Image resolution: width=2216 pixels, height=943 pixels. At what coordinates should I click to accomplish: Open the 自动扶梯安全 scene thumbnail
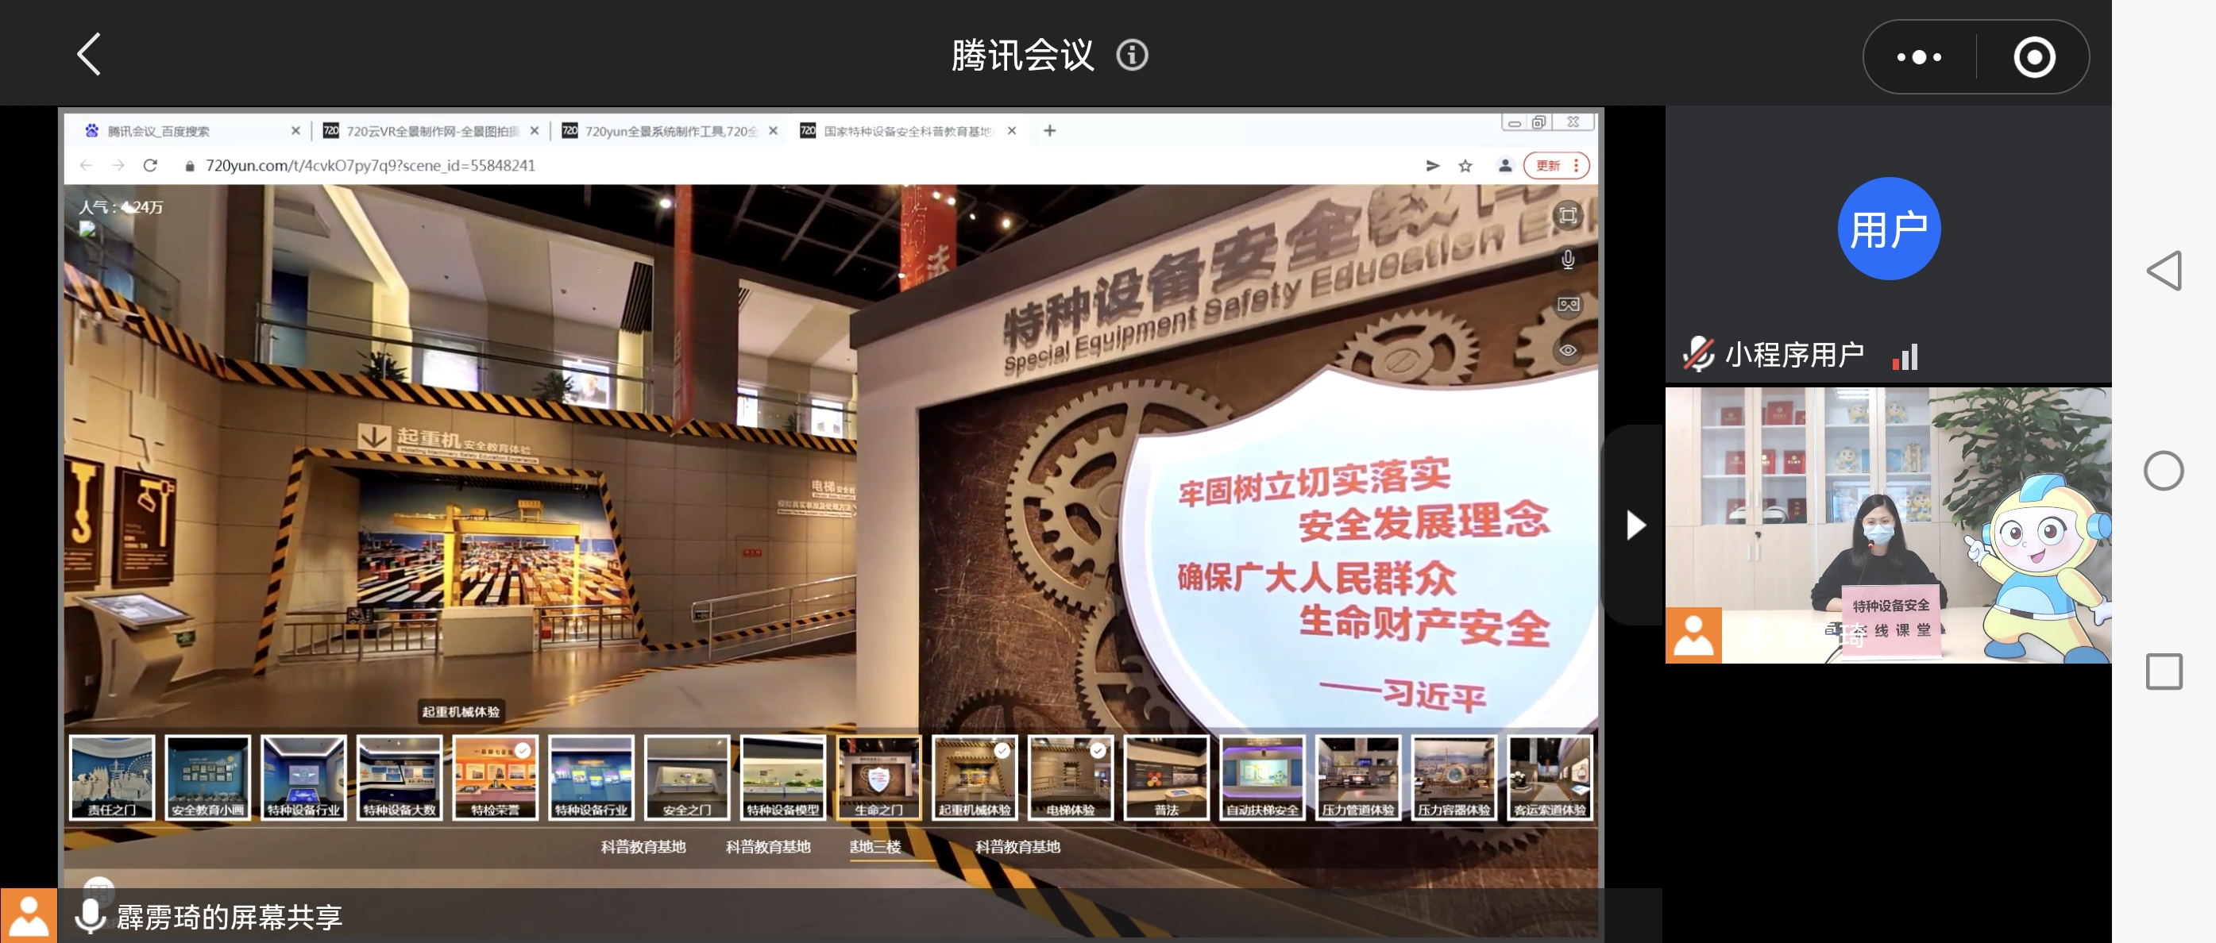(1263, 777)
